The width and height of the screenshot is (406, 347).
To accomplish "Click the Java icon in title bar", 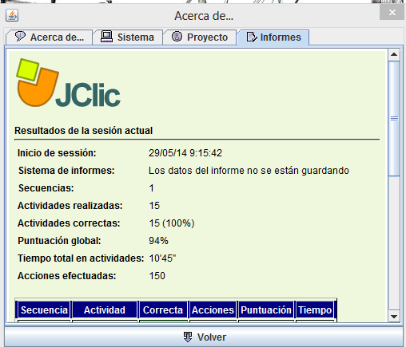I will click(12, 15).
